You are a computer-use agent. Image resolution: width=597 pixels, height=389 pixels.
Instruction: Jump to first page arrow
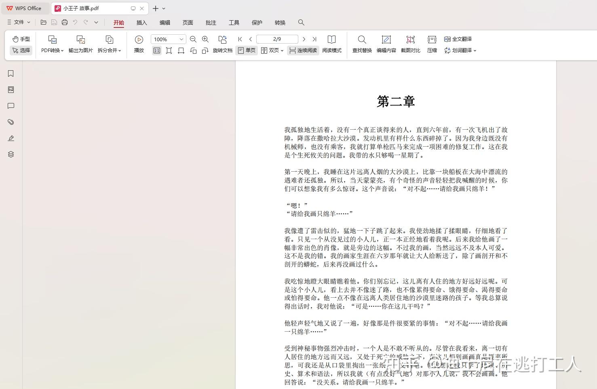click(x=240, y=39)
